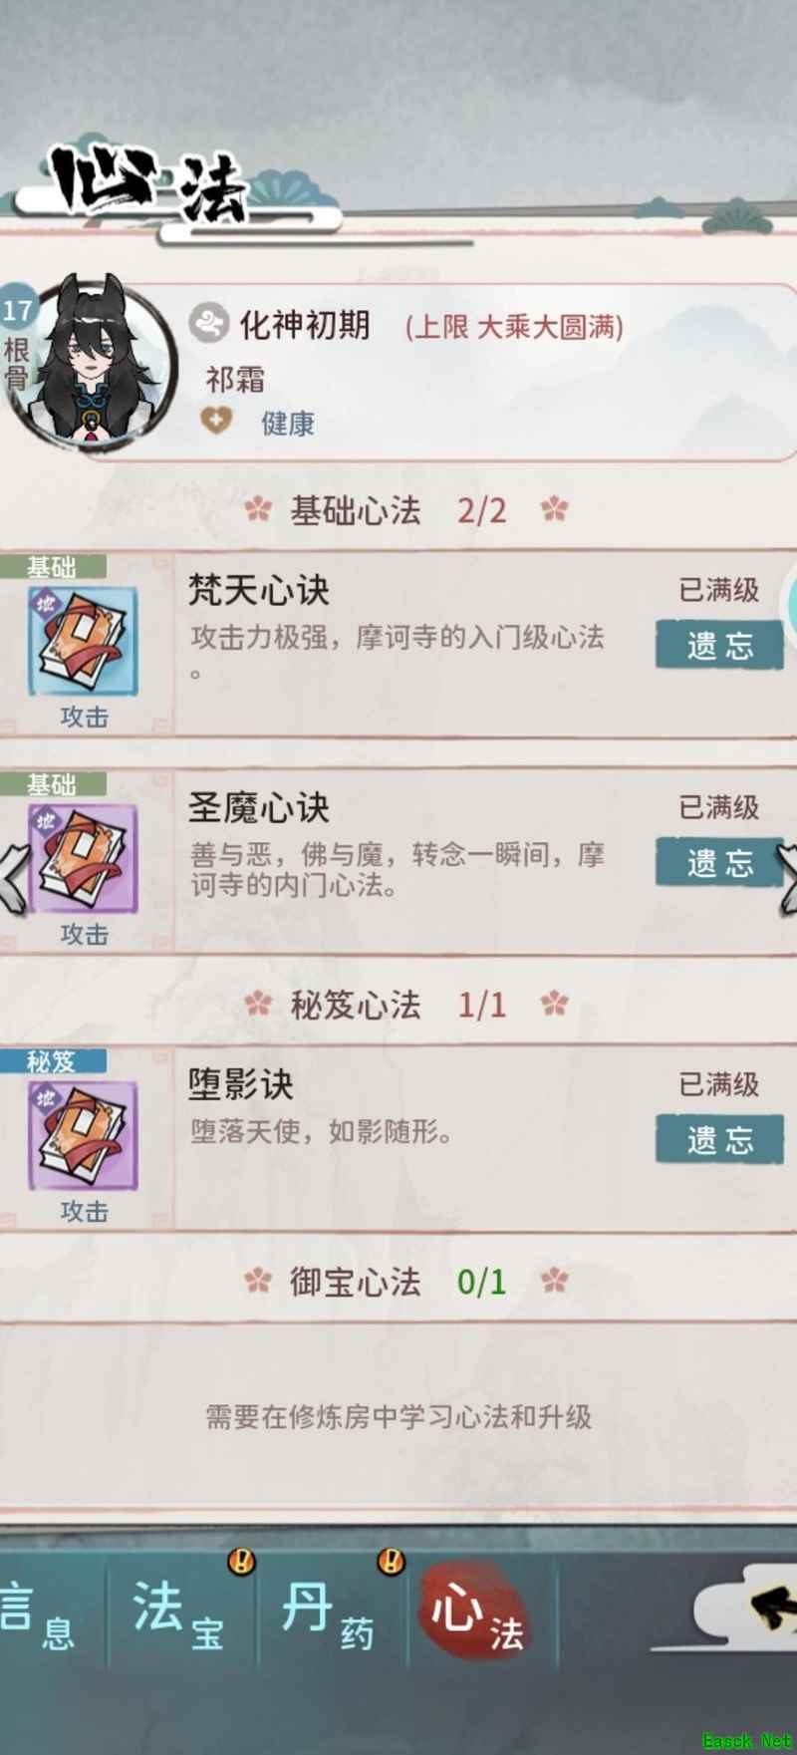The image size is (797, 1755).
Task: Click the 17 根骨 badge
Action: (17, 343)
